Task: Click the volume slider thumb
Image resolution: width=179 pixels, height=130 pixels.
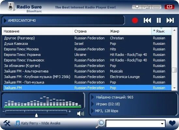Action: click(36, 115)
